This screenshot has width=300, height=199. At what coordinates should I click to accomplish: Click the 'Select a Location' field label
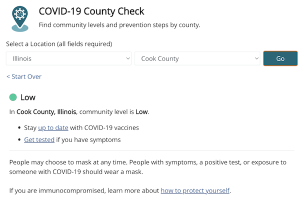coord(59,44)
